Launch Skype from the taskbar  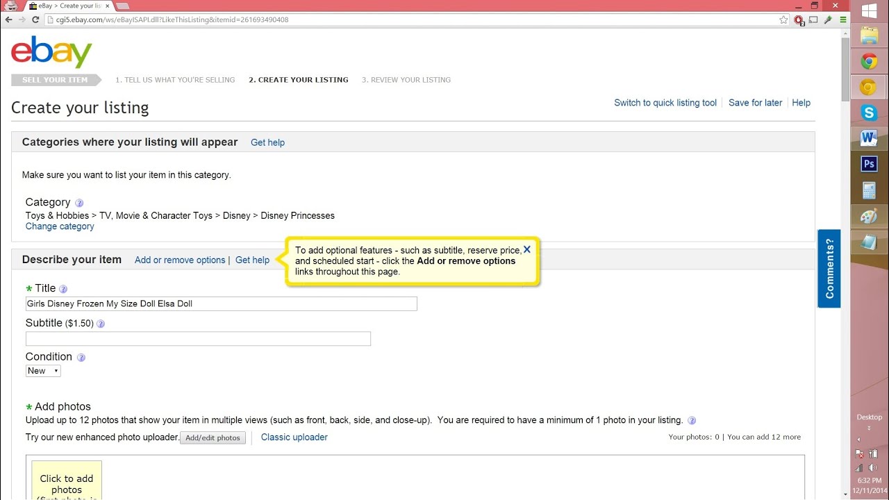click(869, 112)
